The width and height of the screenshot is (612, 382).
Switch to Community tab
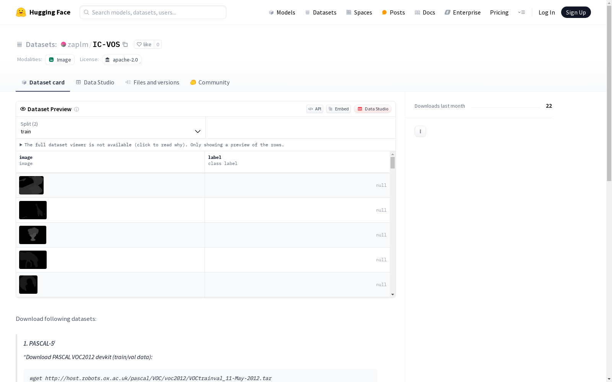[210, 83]
